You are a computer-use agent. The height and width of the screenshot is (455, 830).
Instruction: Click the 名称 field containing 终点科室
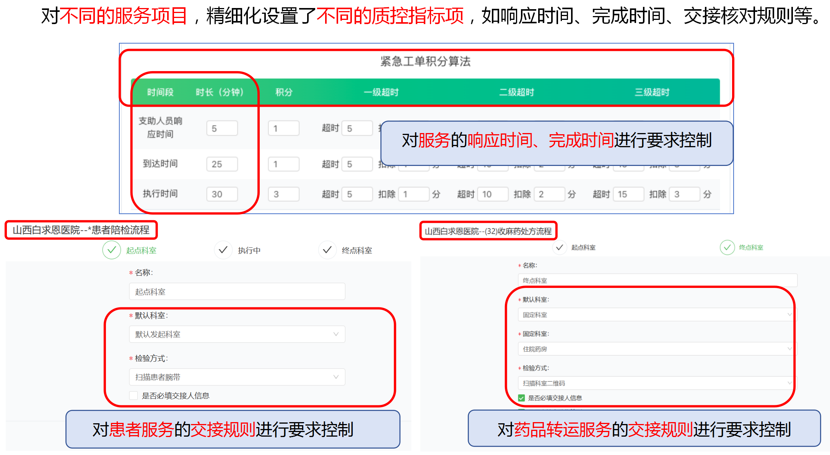[657, 280]
